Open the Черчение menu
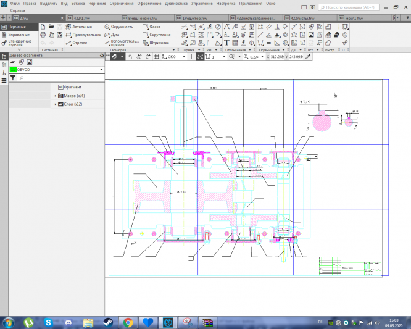 [x=97, y=4]
